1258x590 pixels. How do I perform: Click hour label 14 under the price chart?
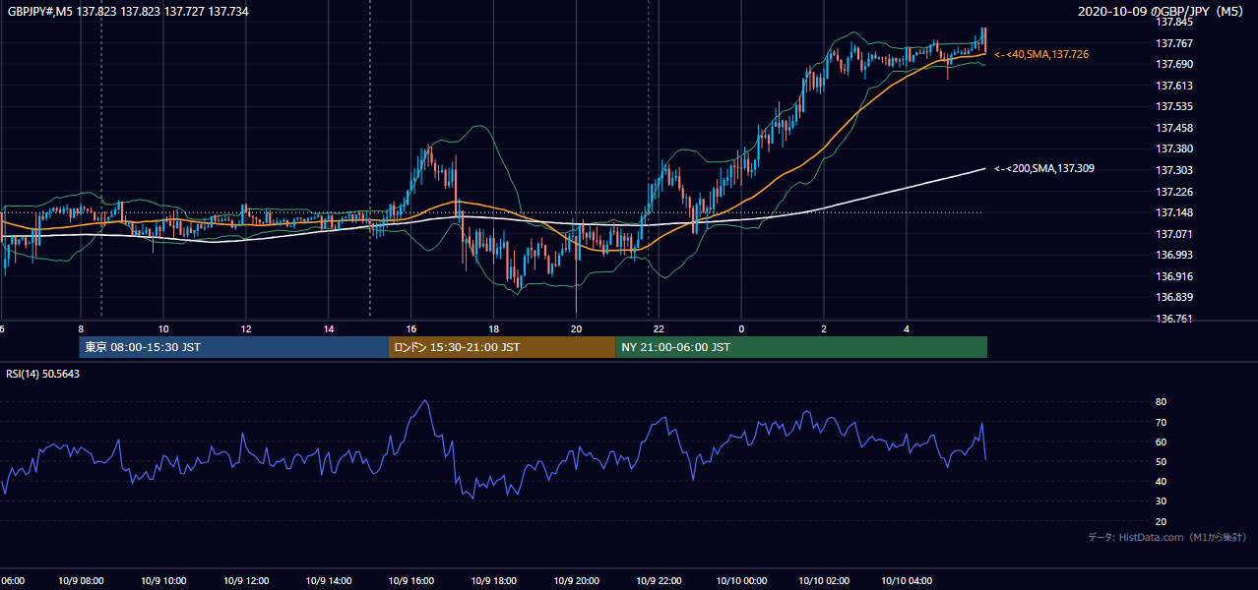[329, 328]
